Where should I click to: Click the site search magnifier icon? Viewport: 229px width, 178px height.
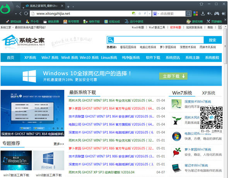point(111,40)
